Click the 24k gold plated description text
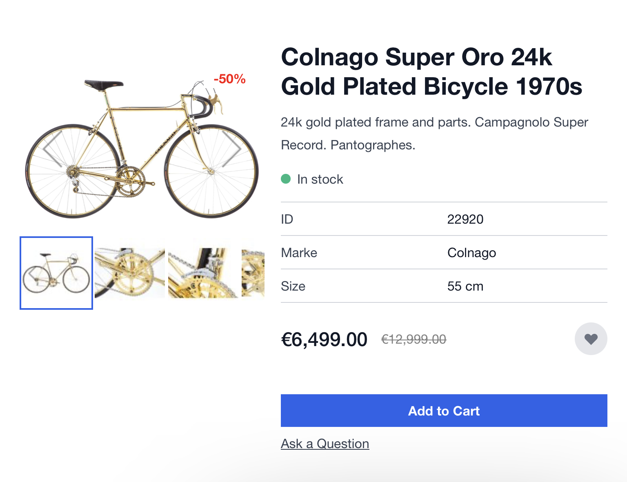 [434, 133]
